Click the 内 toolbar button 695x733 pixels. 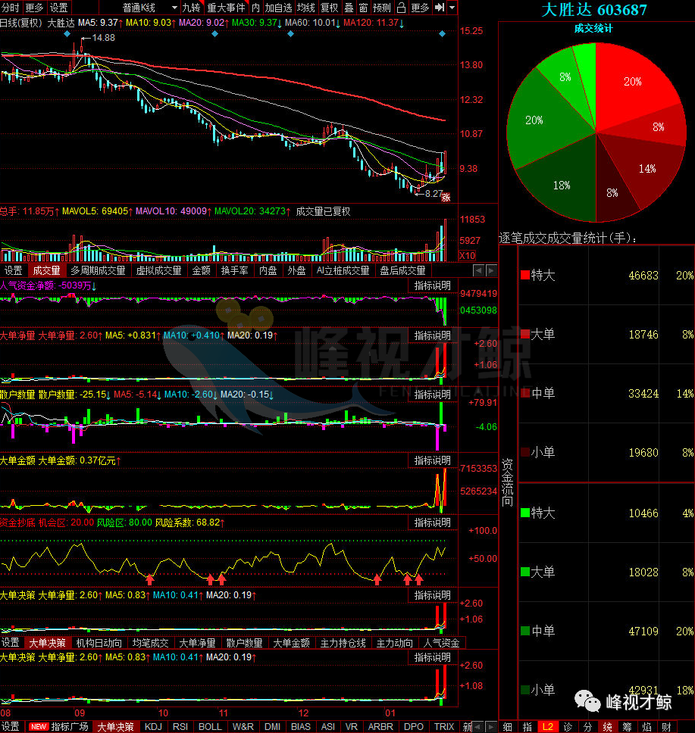pos(255,8)
